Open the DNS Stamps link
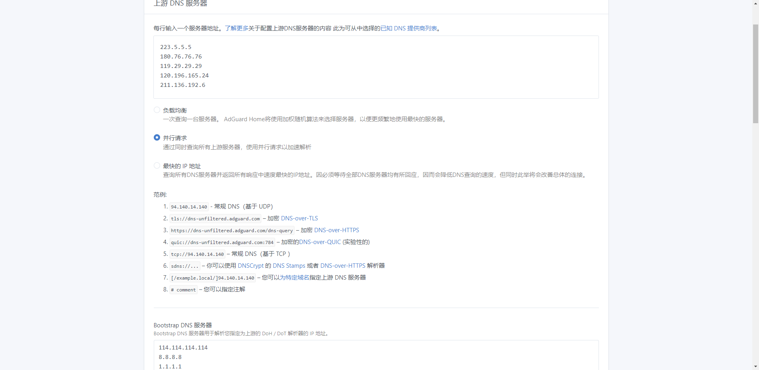 point(289,266)
